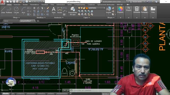Expand the Dibujo panel
Viewport: 170px width, 95px height.
click(x=16, y=17)
